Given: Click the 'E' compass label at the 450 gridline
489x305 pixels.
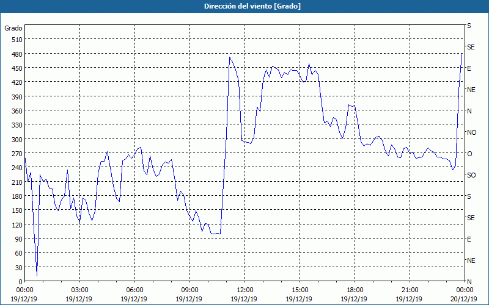Looking at the screenshot, I should 469,68.
